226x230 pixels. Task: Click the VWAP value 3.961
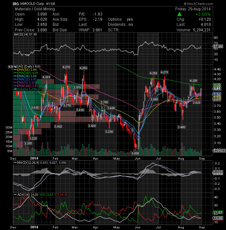point(97,30)
